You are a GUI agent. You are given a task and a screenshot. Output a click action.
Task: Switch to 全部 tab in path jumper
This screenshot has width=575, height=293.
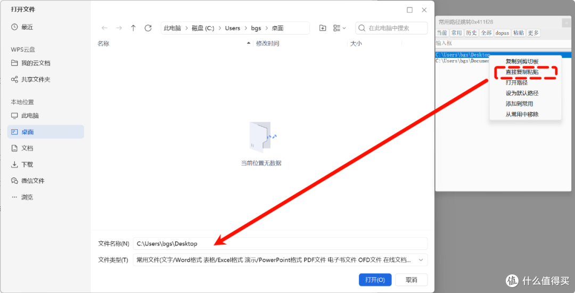point(486,33)
